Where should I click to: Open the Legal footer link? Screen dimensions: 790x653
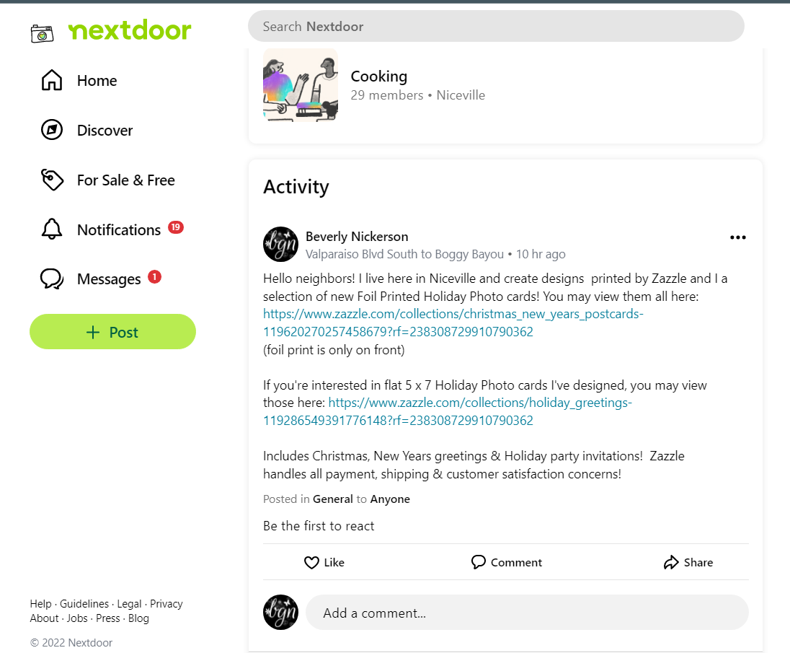(x=129, y=604)
